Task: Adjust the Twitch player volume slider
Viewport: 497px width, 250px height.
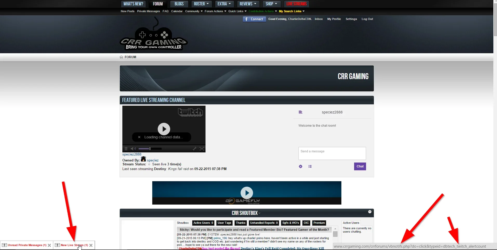Action: 150,149
